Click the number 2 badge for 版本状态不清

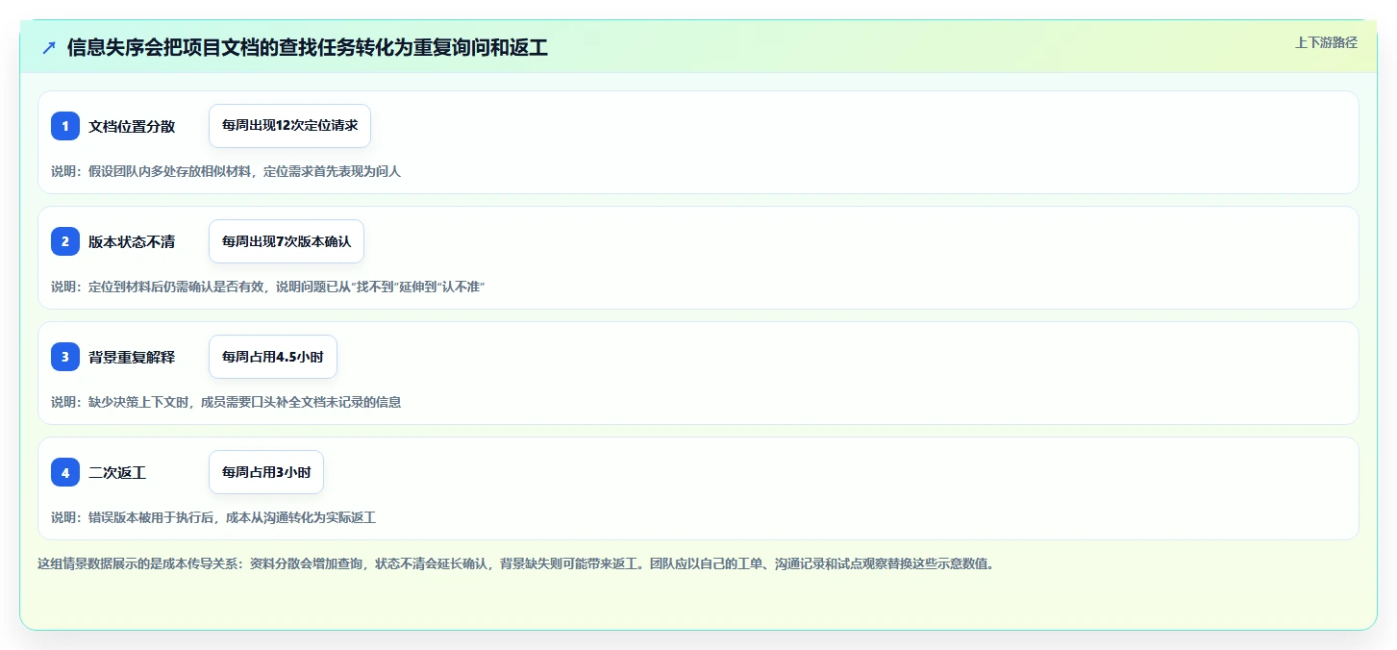pos(65,241)
